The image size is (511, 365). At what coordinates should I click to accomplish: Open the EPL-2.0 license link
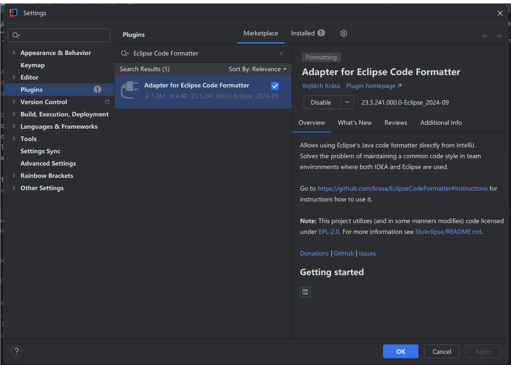[329, 232]
